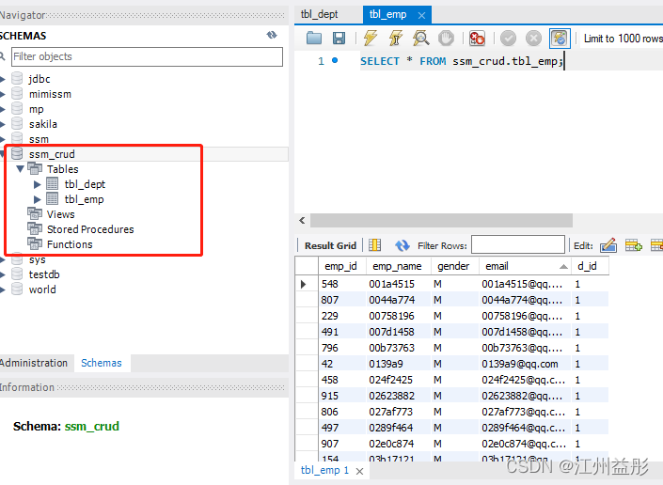This screenshot has height=485, width=663.
Task: Click the delete selected rows icon
Action: click(656, 245)
